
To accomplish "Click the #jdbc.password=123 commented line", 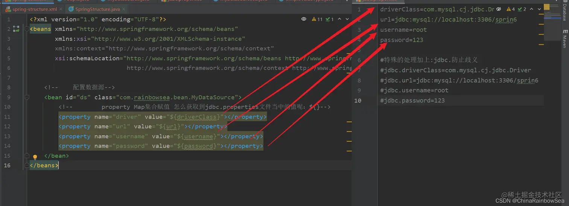I will pos(412,101).
